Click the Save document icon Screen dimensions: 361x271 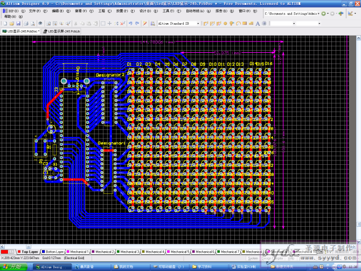[x=18, y=24]
